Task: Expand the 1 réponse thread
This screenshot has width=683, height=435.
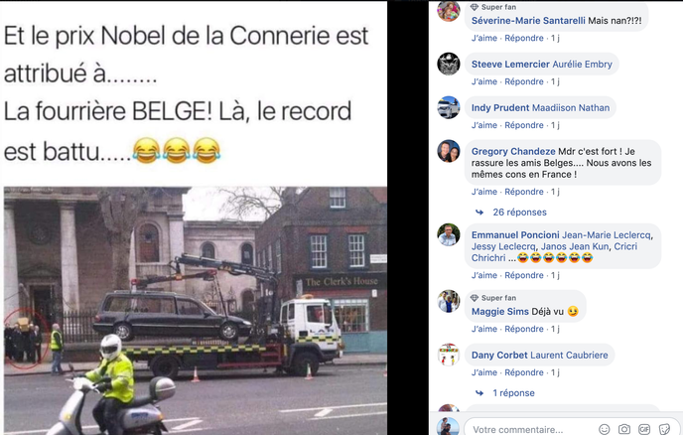Action: [513, 392]
